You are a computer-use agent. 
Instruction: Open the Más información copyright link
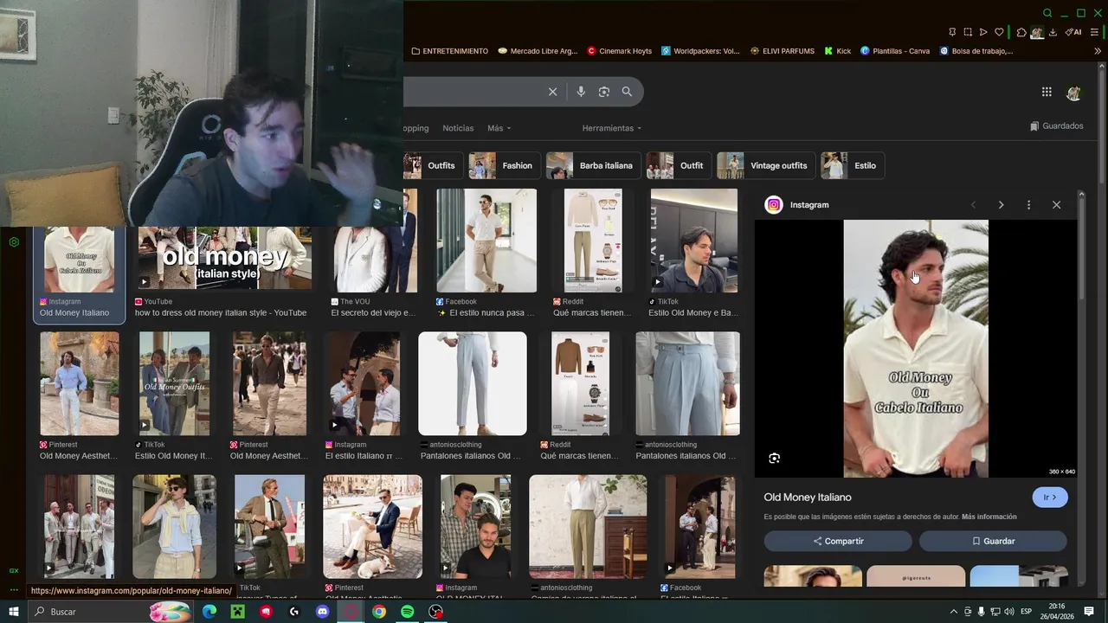989,517
